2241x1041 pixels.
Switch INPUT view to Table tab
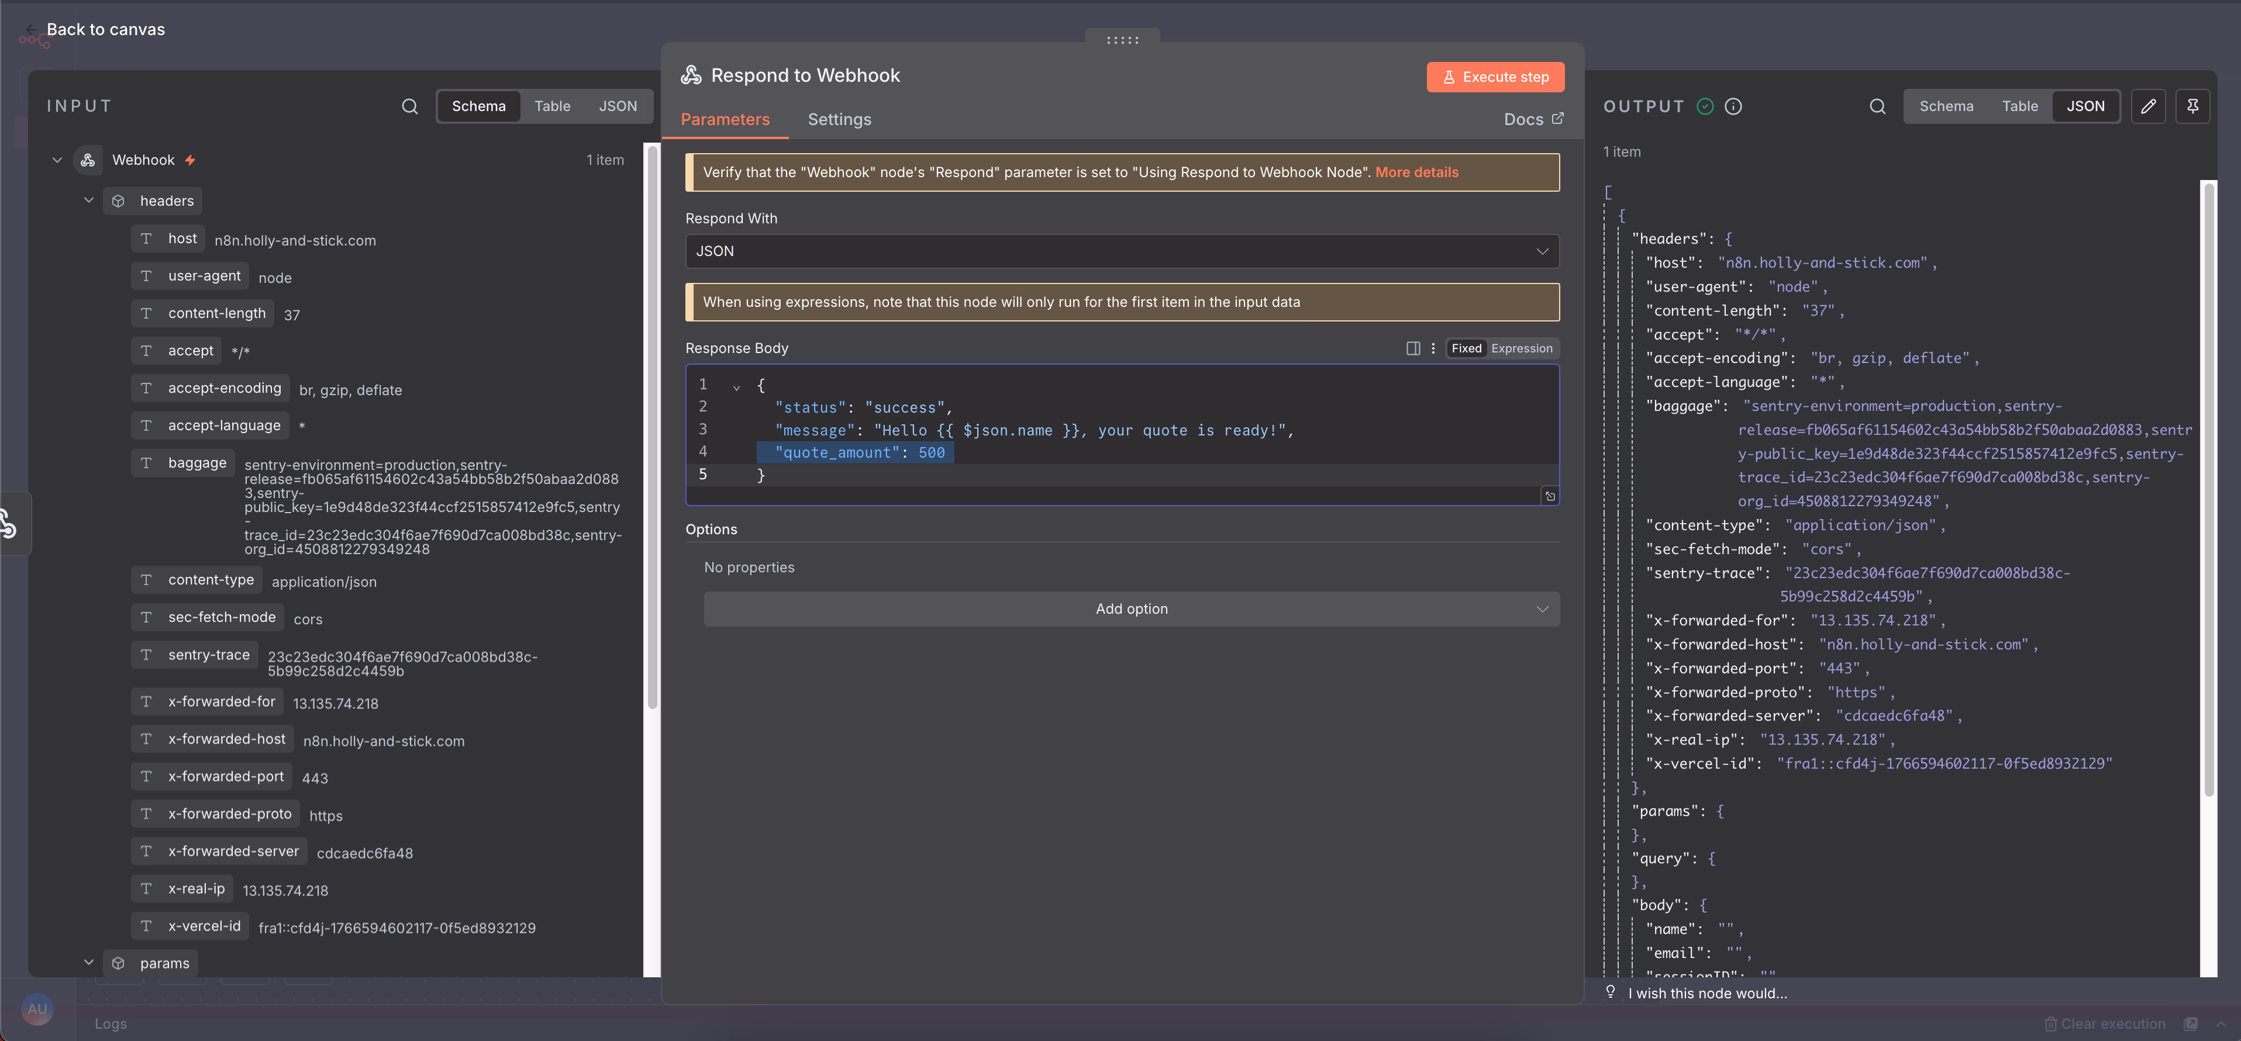coord(551,106)
